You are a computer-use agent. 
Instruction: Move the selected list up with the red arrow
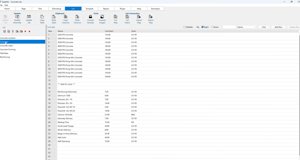[x=25, y=31]
